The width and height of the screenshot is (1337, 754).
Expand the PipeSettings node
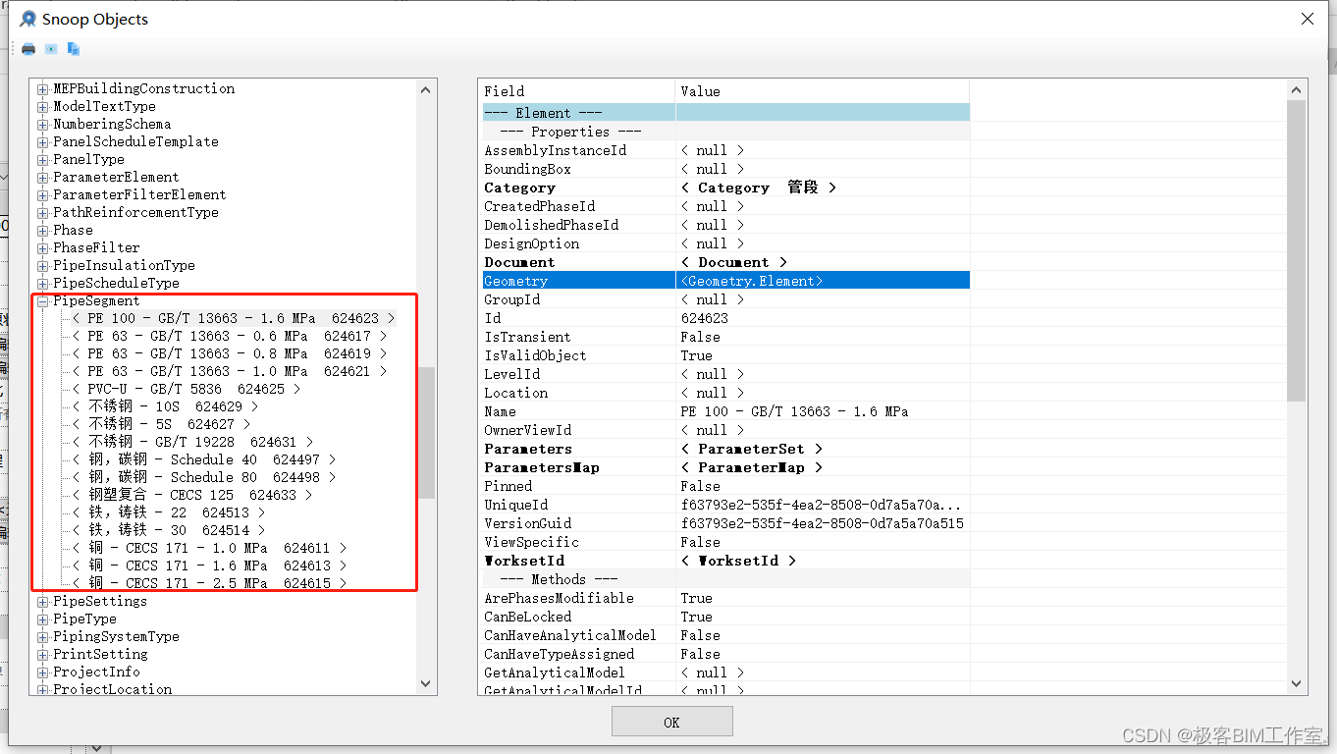43,602
